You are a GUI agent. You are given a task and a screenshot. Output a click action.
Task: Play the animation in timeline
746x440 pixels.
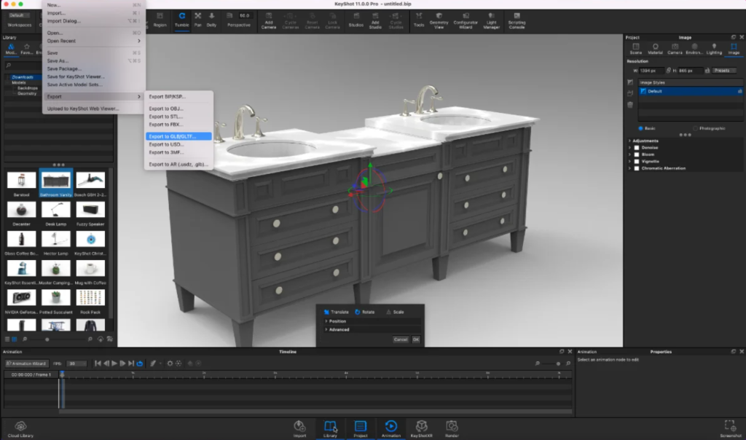pyautogui.click(x=114, y=364)
